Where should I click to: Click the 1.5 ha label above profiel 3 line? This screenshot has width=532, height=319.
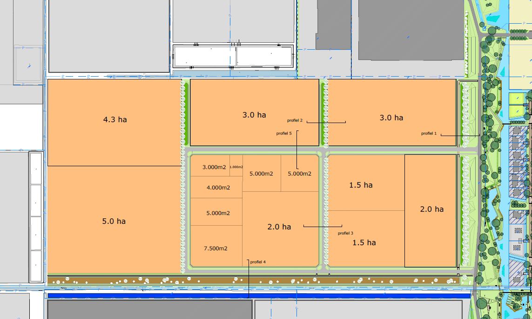pos(361,185)
